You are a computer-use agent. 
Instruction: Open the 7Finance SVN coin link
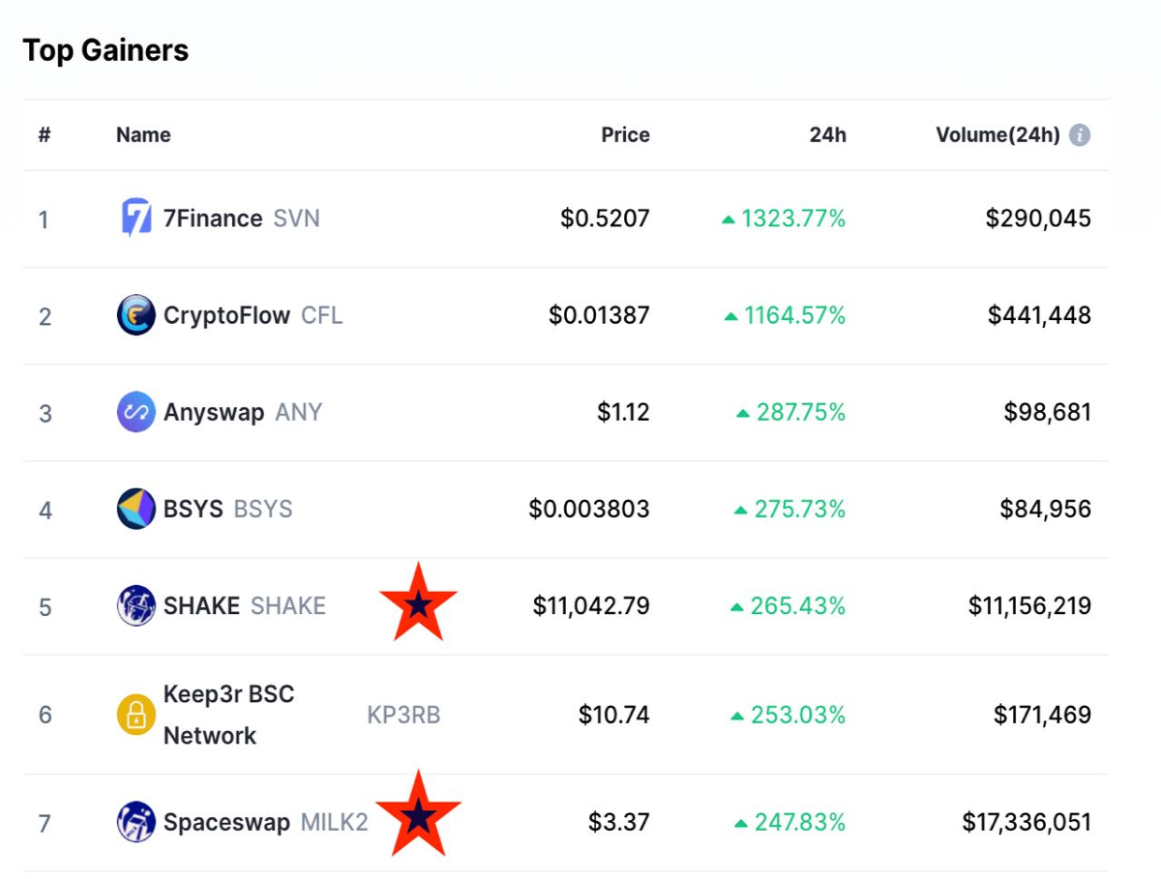point(242,219)
